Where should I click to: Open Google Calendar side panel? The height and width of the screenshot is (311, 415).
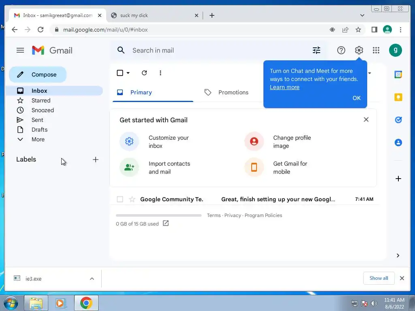[x=398, y=75]
